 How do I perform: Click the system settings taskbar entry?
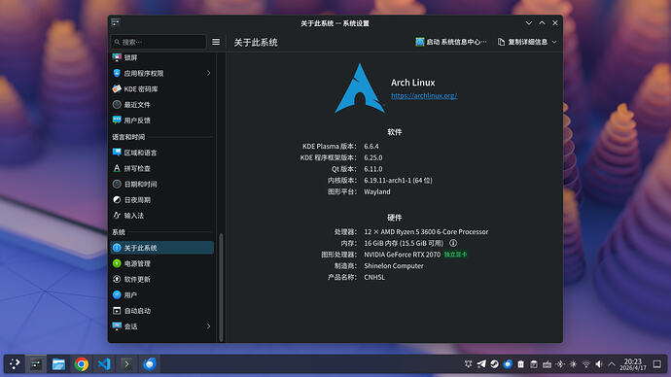click(36, 364)
